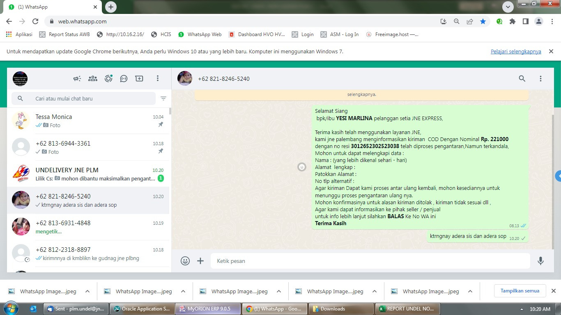This screenshot has height=315, width=561.
Task: Open emoji picker in message bar
Action: [185, 261]
